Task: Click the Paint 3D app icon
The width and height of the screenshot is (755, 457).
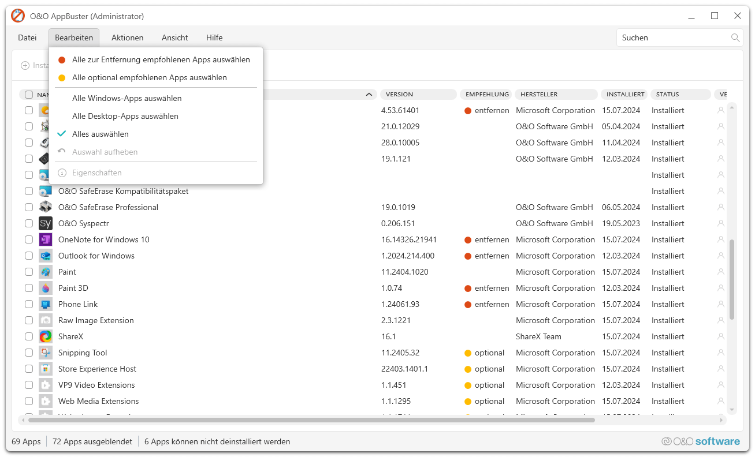Action: (x=46, y=288)
